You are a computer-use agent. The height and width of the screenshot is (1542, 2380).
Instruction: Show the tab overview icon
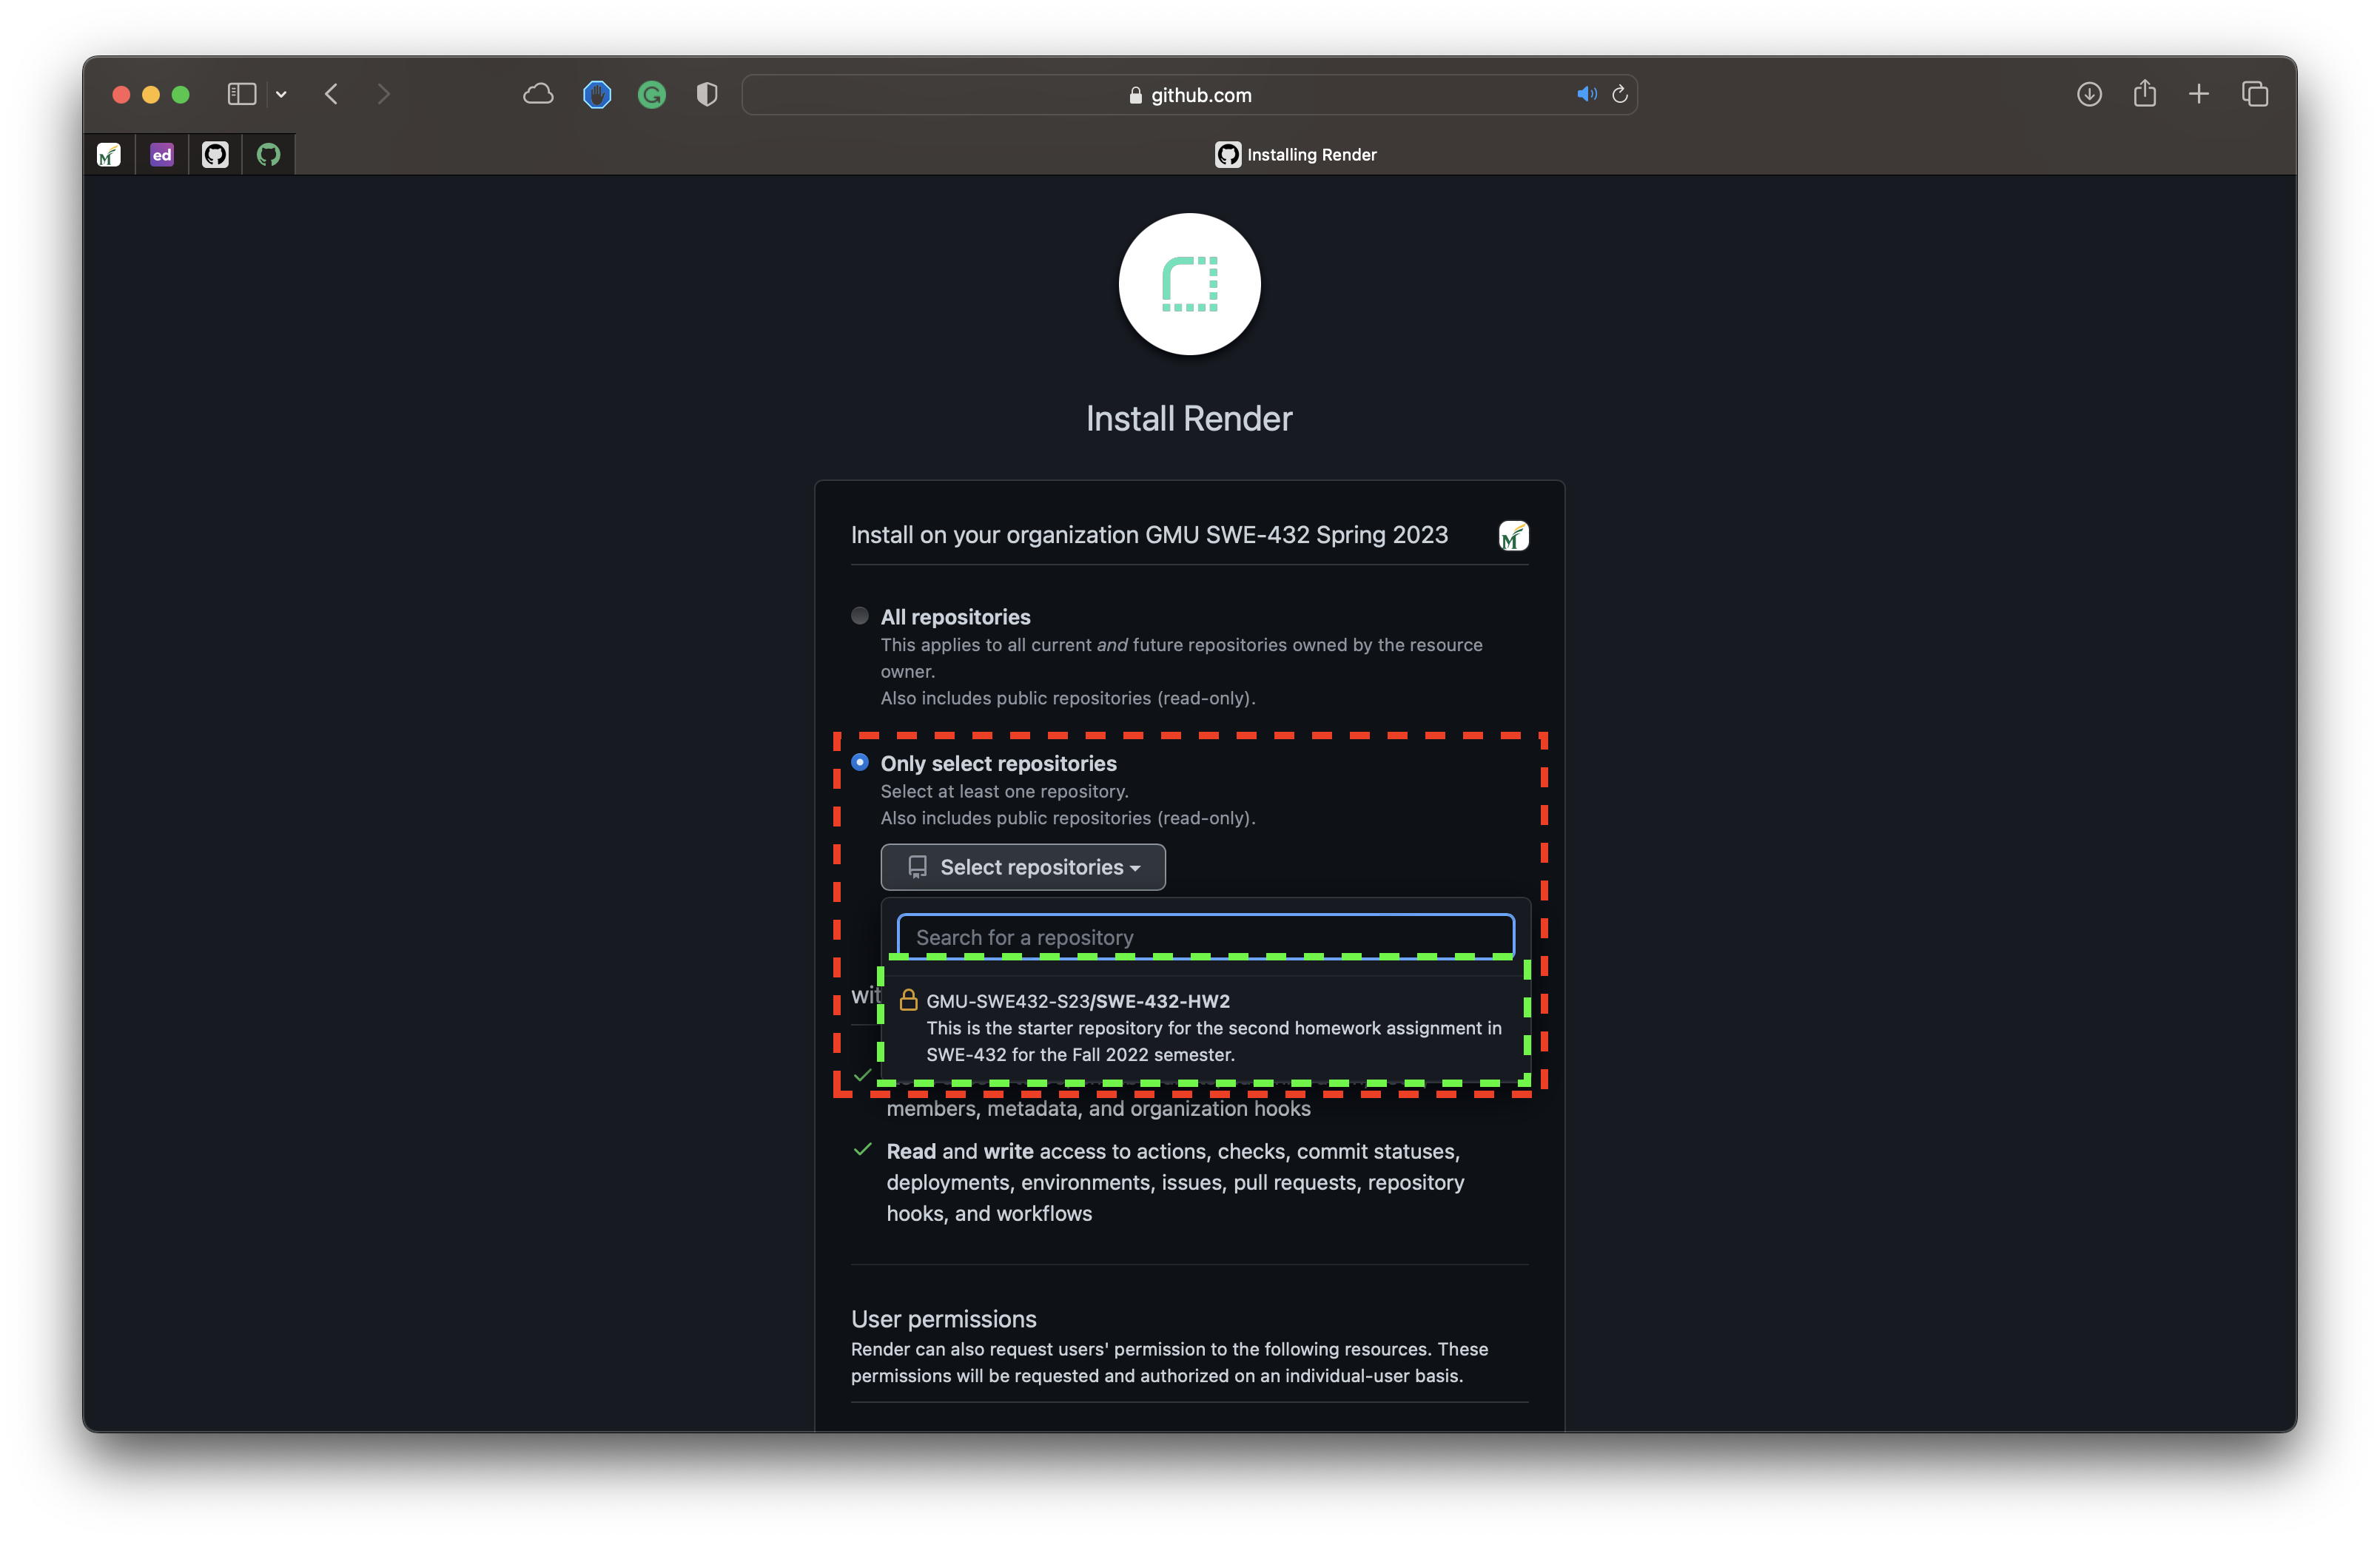[x=2255, y=94]
